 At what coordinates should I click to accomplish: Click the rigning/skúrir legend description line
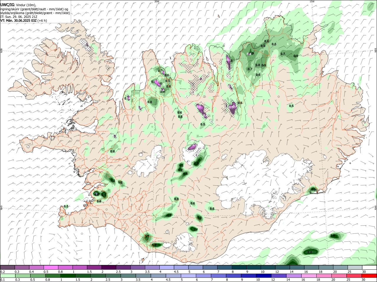click(34, 9)
